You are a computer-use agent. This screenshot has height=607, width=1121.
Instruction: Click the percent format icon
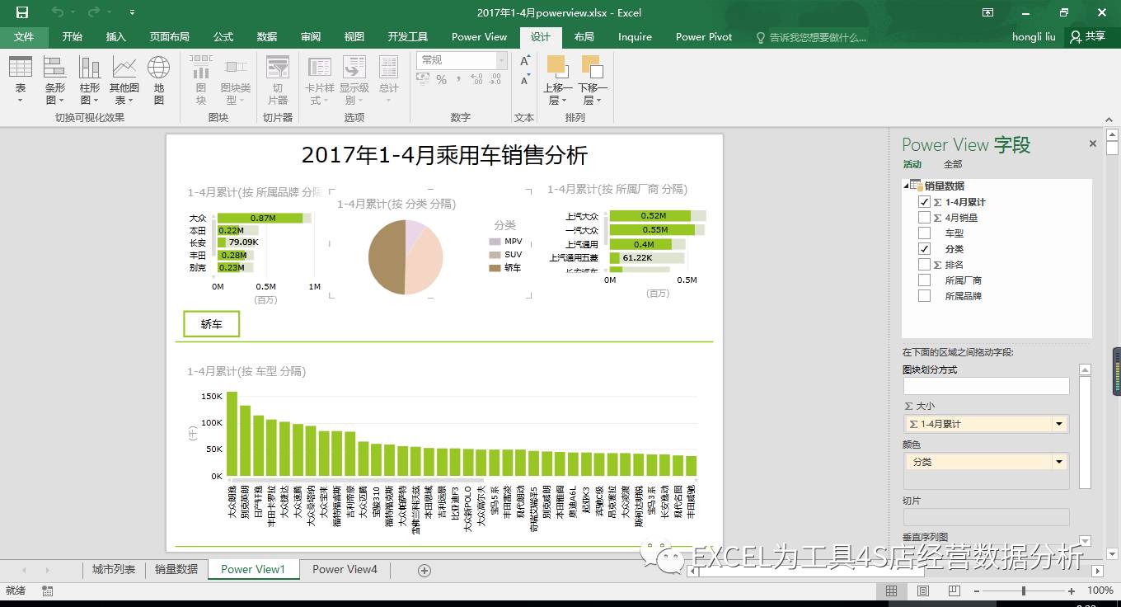(x=442, y=79)
